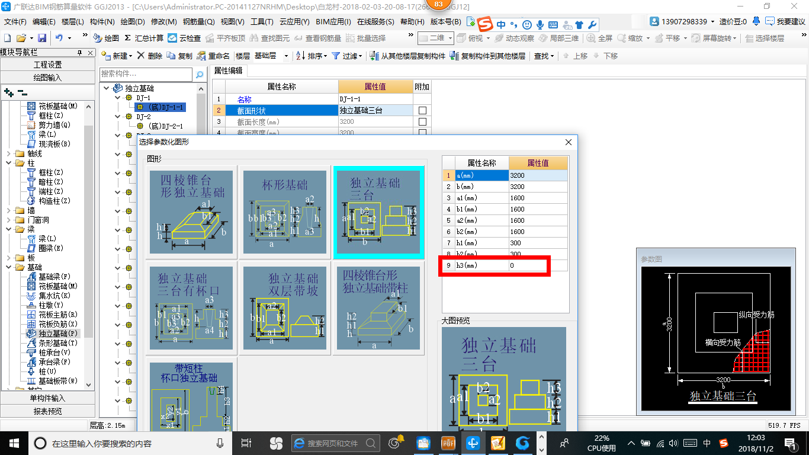Open Cortana circle on taskbar
The image size is (809, 455).
tap(40, 443)
